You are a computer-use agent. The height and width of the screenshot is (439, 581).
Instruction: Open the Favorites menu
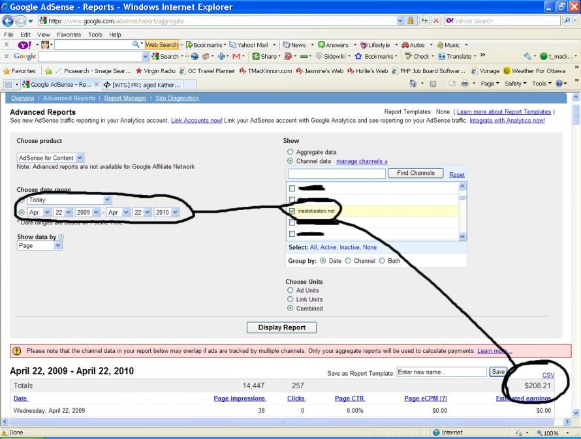tap(69, 35)
